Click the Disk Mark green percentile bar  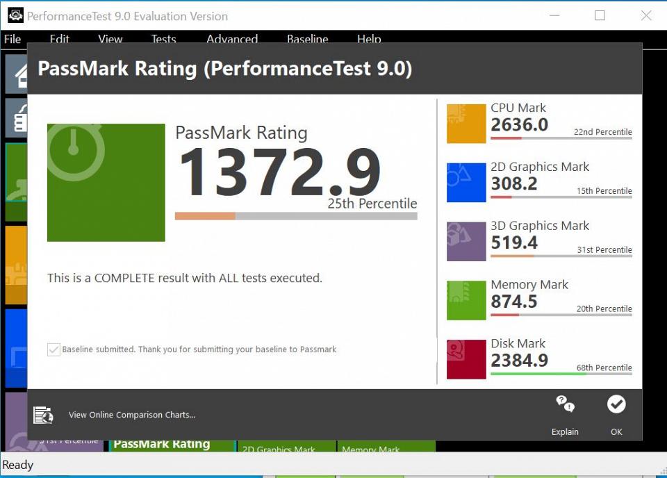561,374
